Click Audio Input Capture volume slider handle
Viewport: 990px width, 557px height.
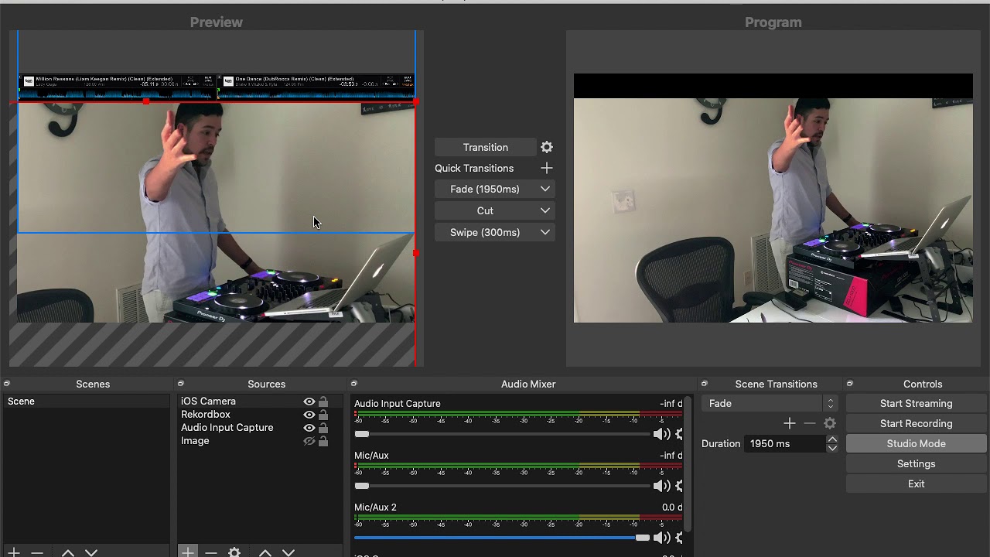[x=361, y=434]
